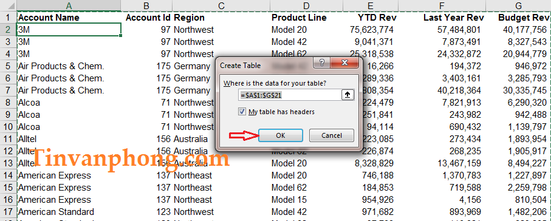Click 'Northeast' in row 15
Viewport: 551px width, 221px height.
point(193,188)
